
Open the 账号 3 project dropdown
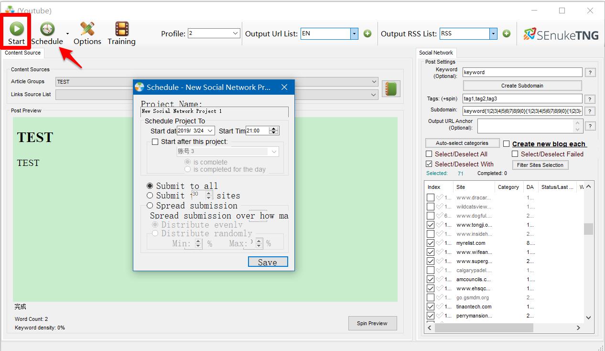pos(274,152)
